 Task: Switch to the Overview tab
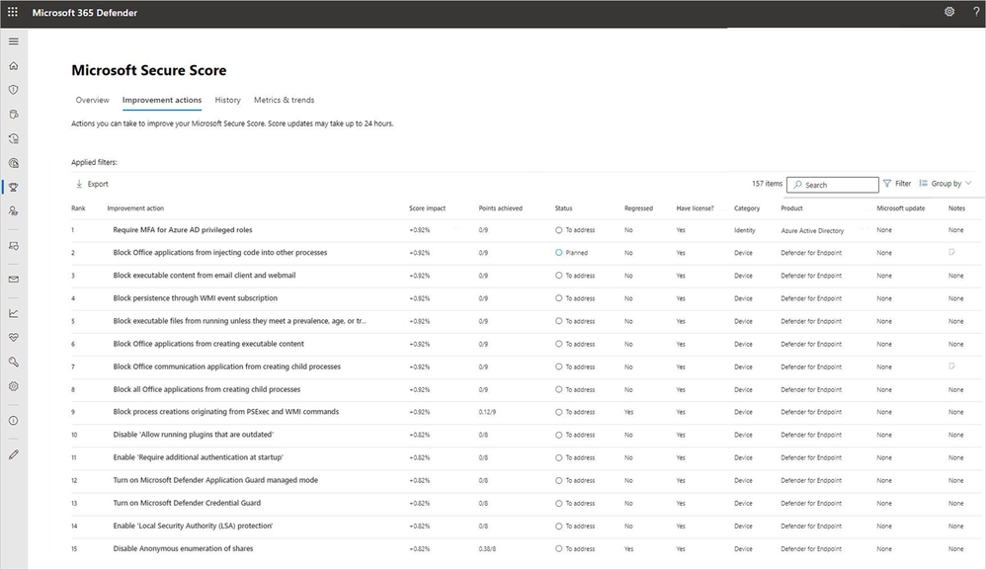click(x=93, y=100)
